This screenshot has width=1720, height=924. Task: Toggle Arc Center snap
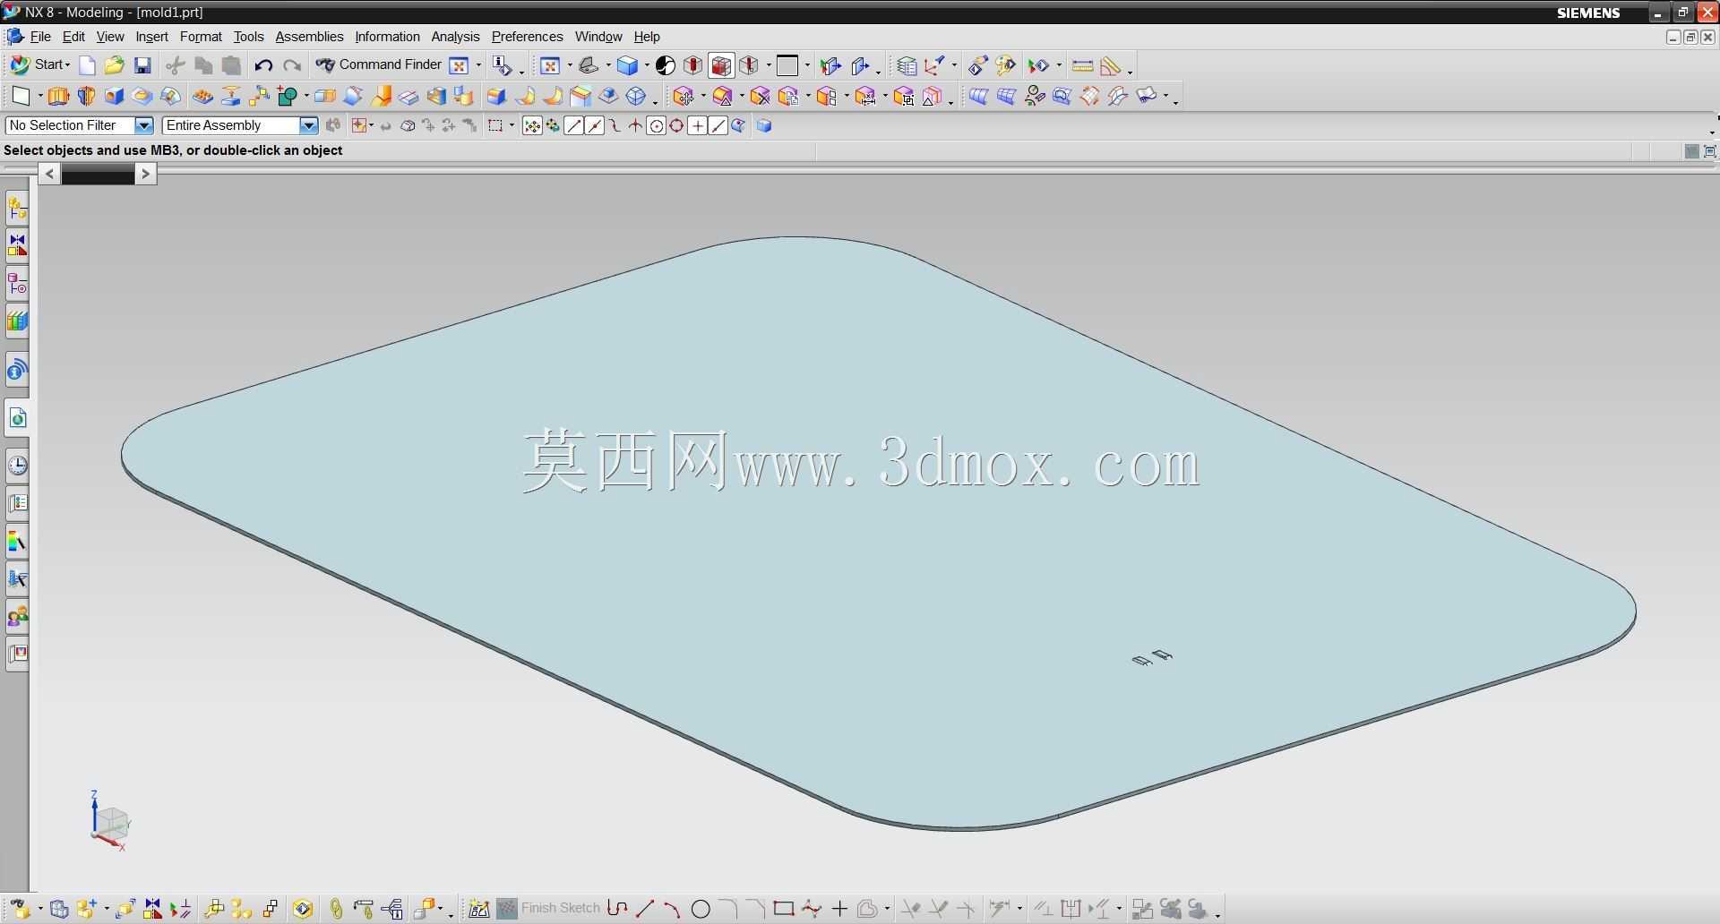tap(656, 126)
